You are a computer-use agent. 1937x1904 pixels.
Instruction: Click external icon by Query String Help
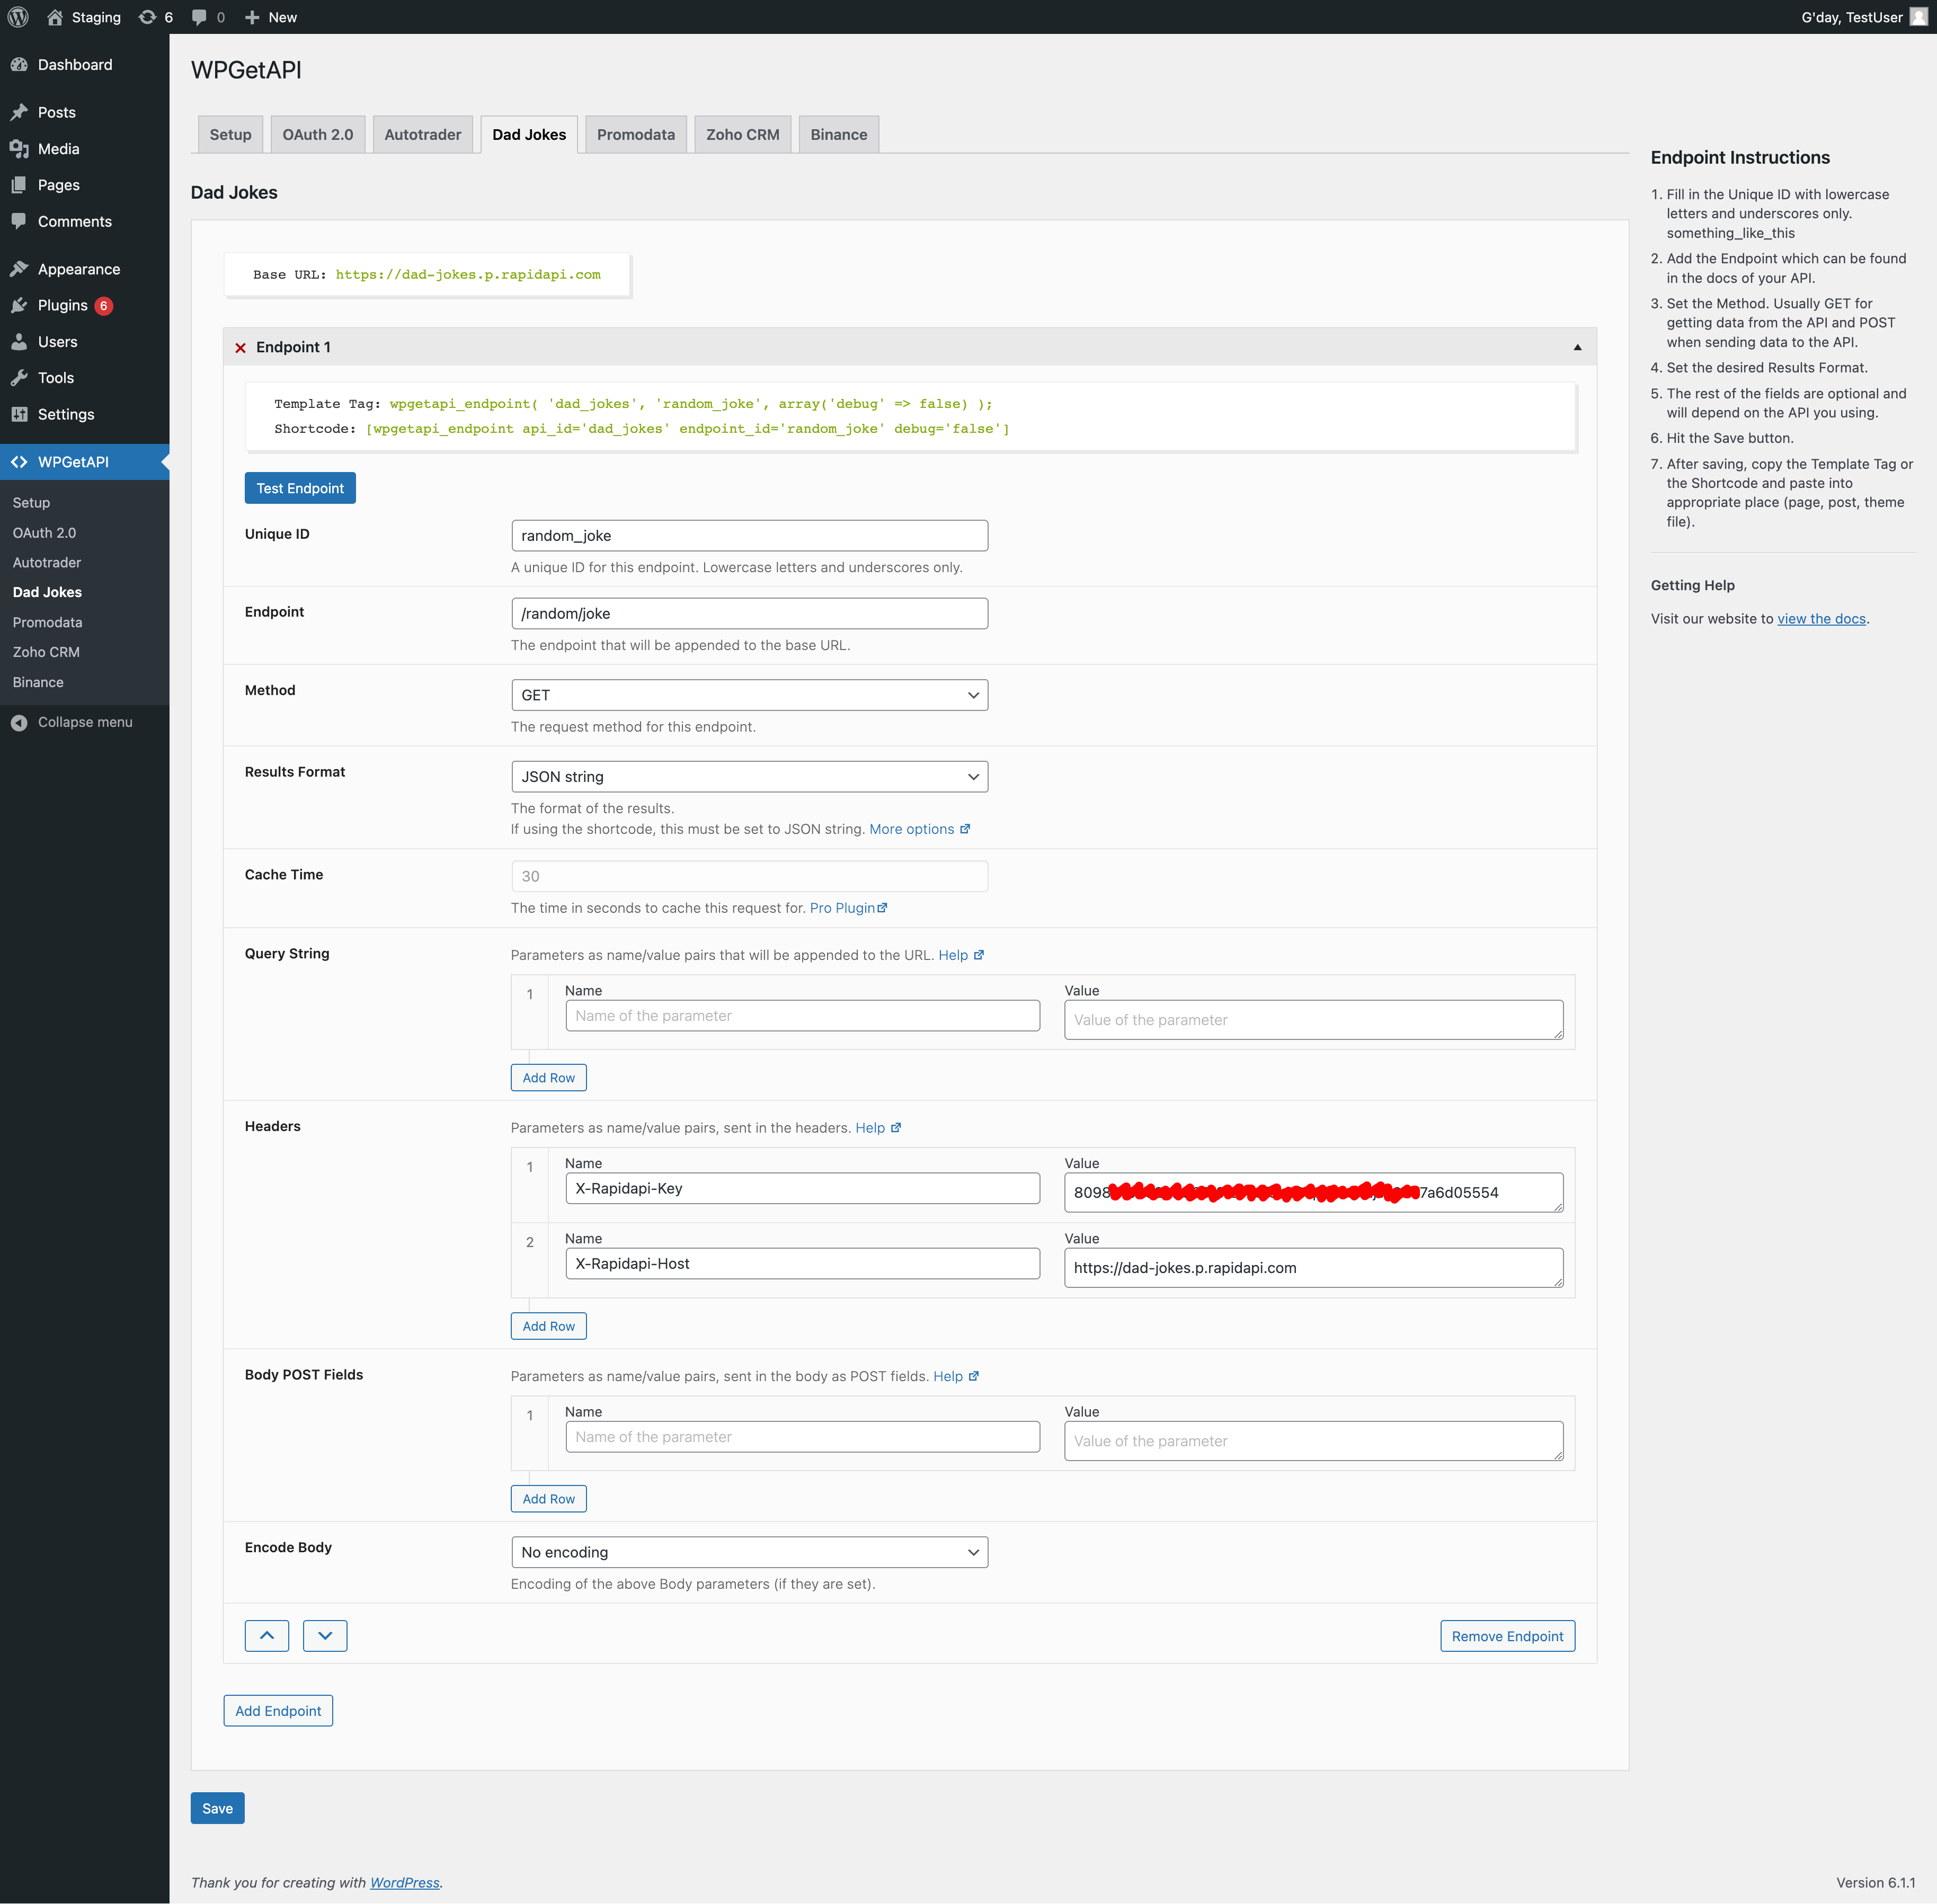979,955
